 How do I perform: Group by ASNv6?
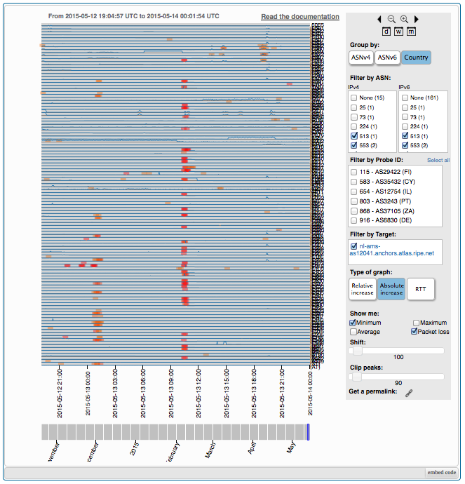pos(387,58)
